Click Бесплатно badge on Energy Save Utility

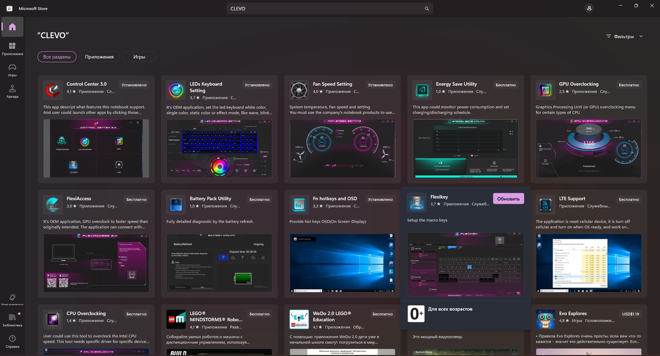coord(505,85)
